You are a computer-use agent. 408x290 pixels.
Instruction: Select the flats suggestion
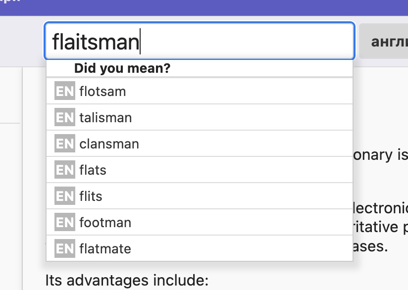[200, 170]
